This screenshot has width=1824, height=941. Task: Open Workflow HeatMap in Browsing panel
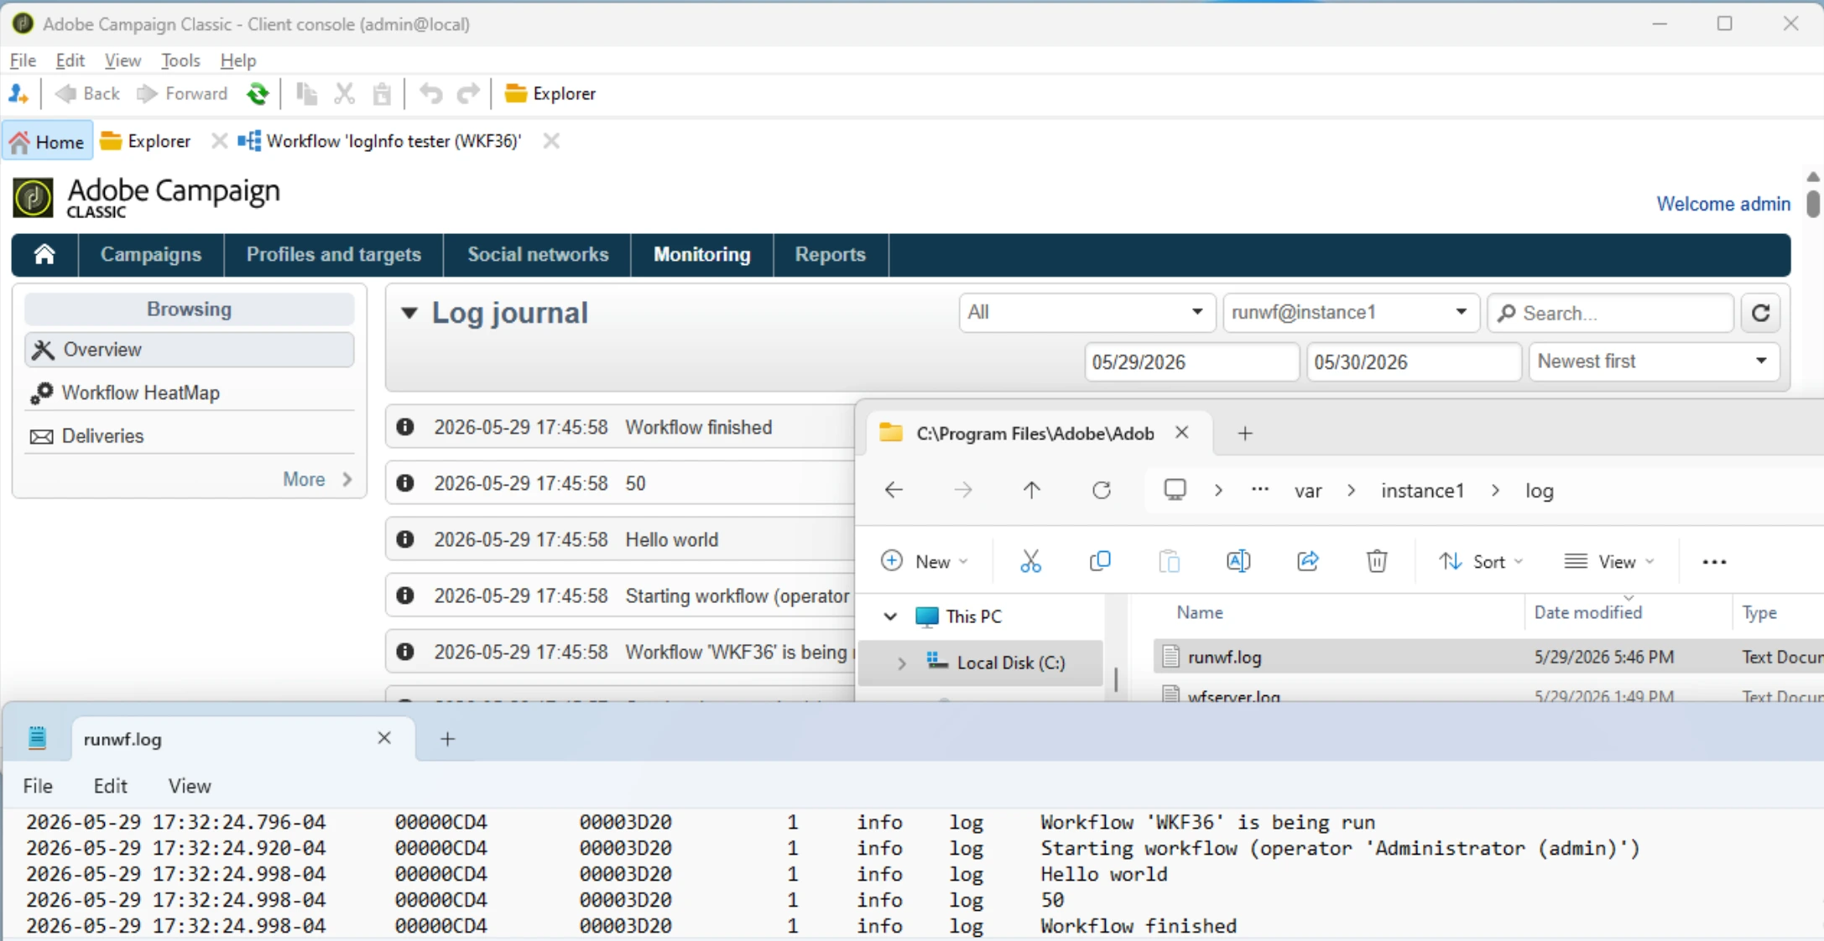point(190,393)
